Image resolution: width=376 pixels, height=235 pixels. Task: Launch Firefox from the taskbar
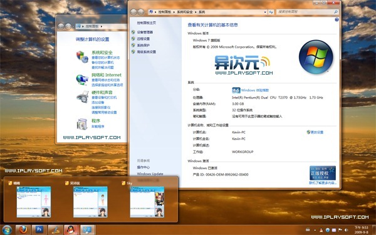pos(23,230)
